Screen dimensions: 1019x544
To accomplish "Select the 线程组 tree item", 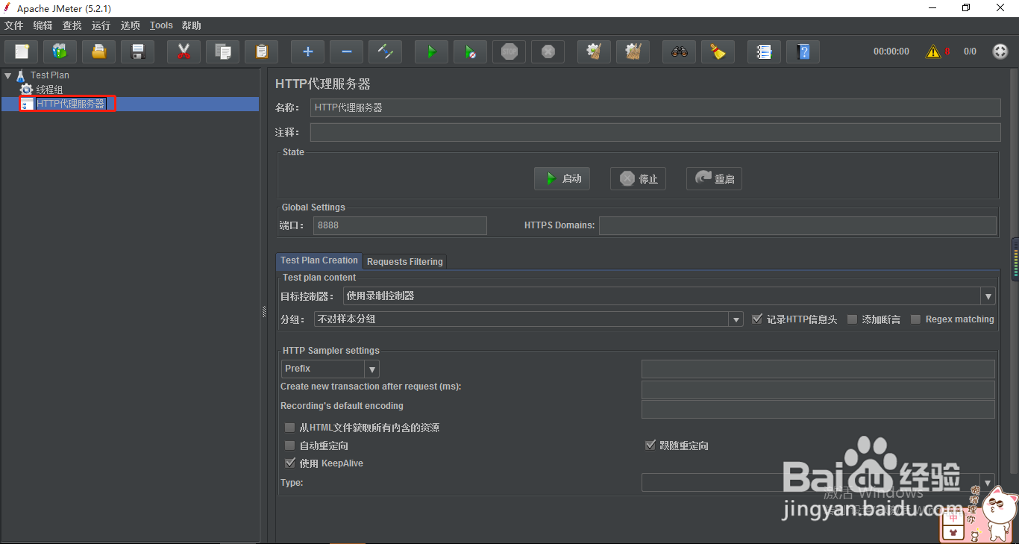I will pyautogui.click(x=49, y=90).
